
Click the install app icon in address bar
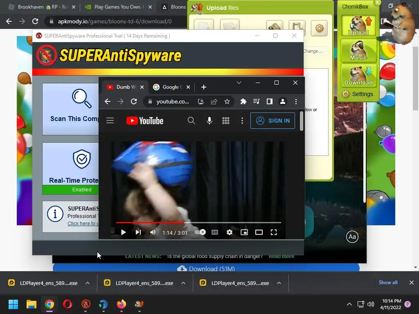(200, 101)
